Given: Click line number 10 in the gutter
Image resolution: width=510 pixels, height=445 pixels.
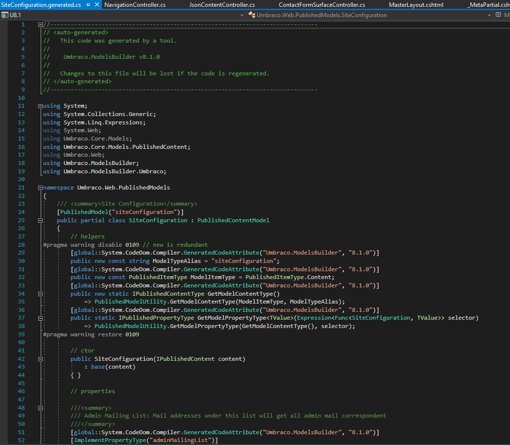Looking at the screenshot, I should pos(21,98).
